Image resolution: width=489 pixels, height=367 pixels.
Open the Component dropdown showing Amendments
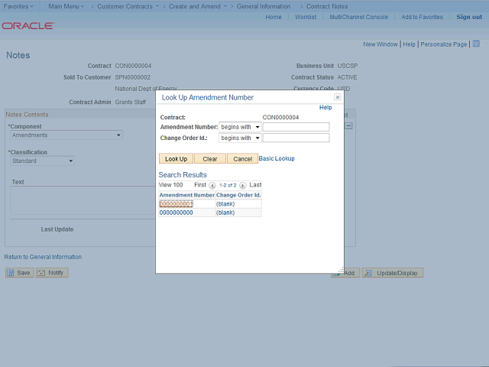click(66, 135)
